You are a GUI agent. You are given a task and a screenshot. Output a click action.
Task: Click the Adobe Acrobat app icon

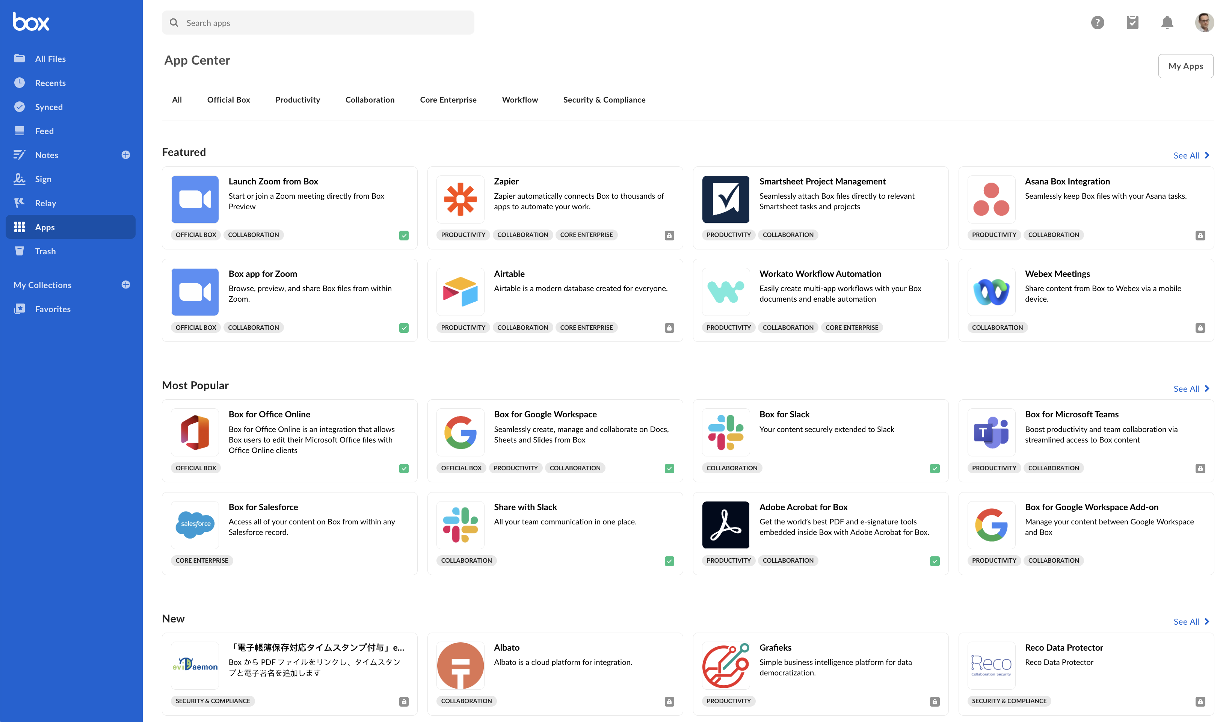point(726,525)
